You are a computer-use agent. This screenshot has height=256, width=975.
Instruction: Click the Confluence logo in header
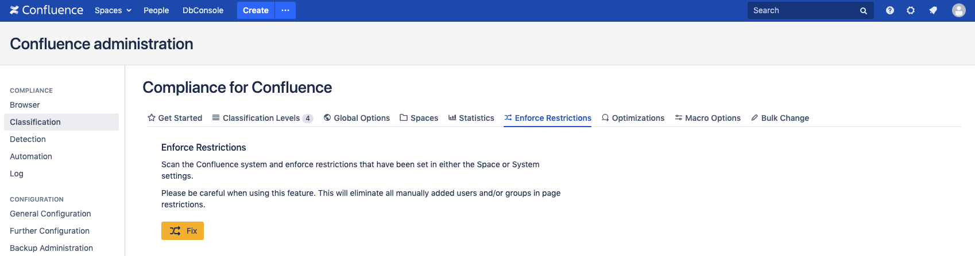coord(47,10)
